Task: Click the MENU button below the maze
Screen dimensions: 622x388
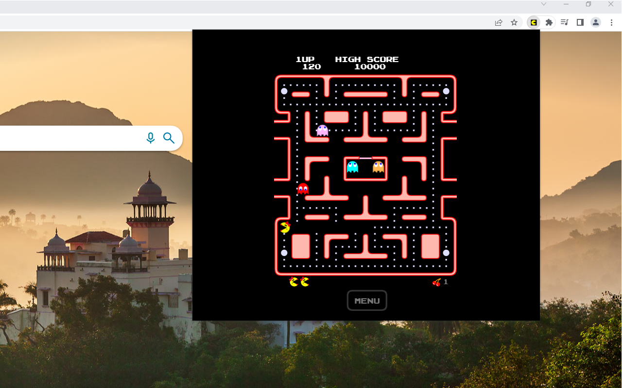Action: pos(367,301)
